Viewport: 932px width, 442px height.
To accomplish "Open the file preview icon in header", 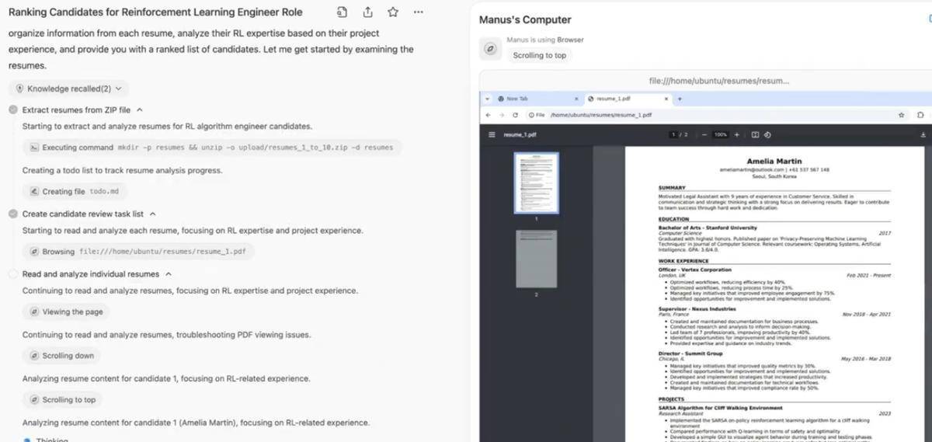I will pyautogui.click(x=343, y=12).
